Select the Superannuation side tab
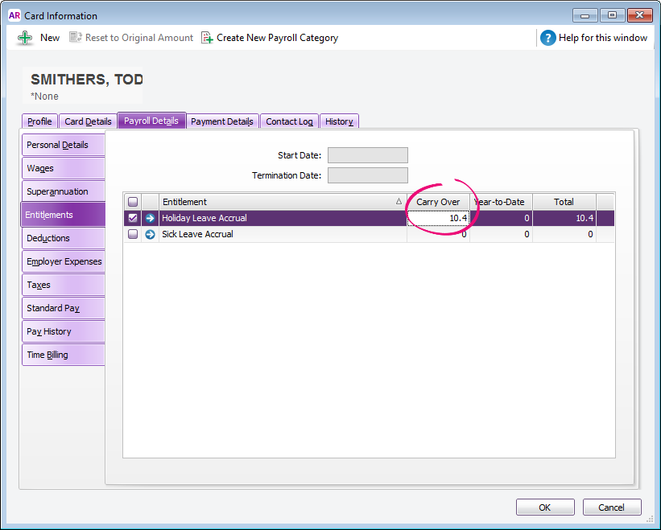Screen dimensions: 661x530 (63, 191)
